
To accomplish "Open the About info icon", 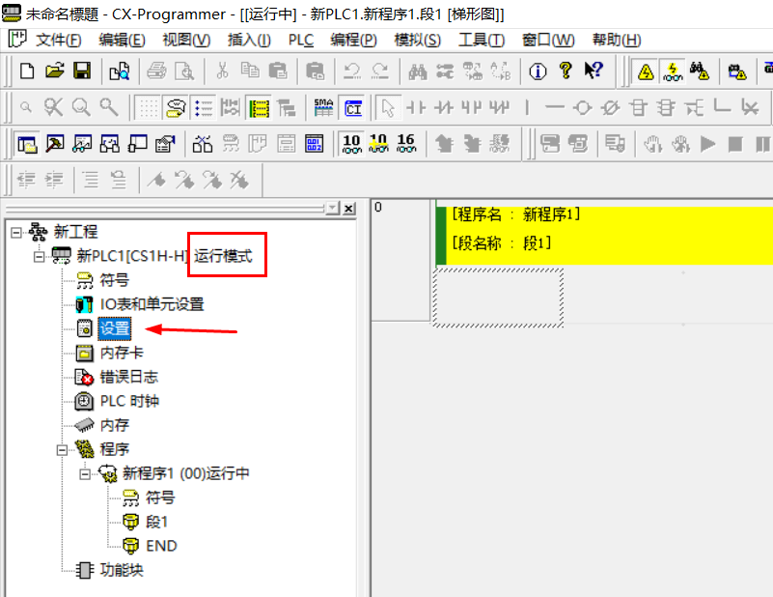I will (538, 72).
